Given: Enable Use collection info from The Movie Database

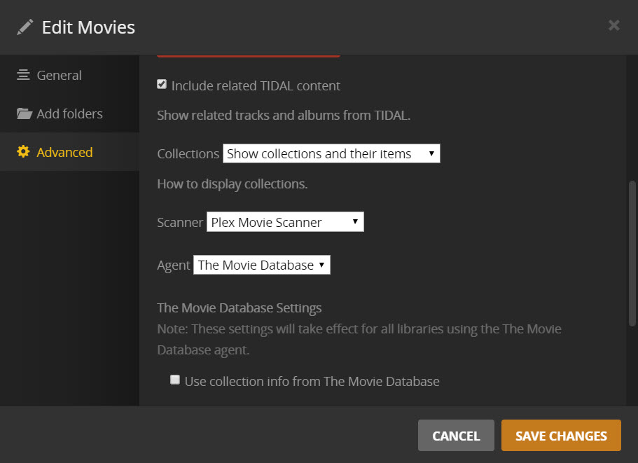Looking at the screenshot, I should coord(175,380).
